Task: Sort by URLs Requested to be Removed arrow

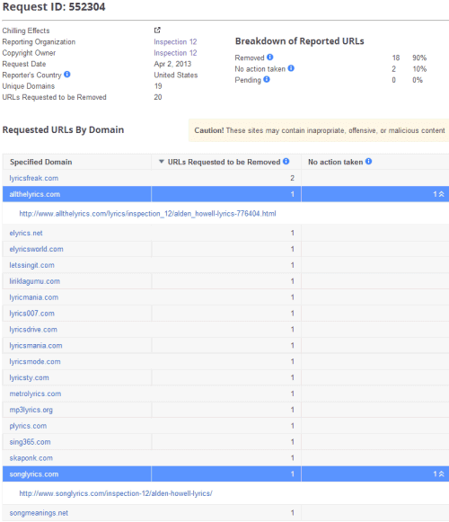Action: pyautogui.click(x=162, y=162)
